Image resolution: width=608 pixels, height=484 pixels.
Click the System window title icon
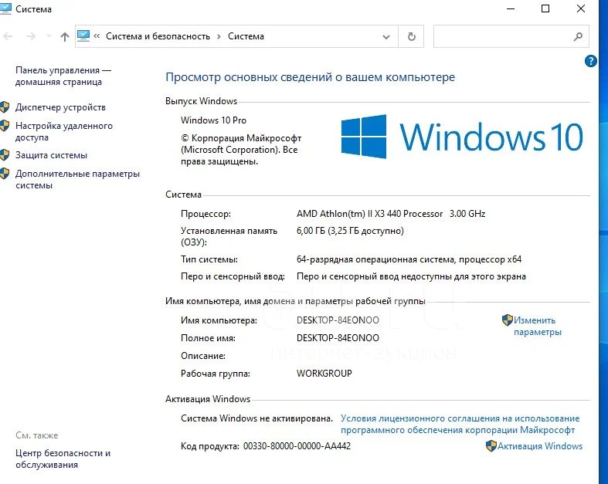5,8
